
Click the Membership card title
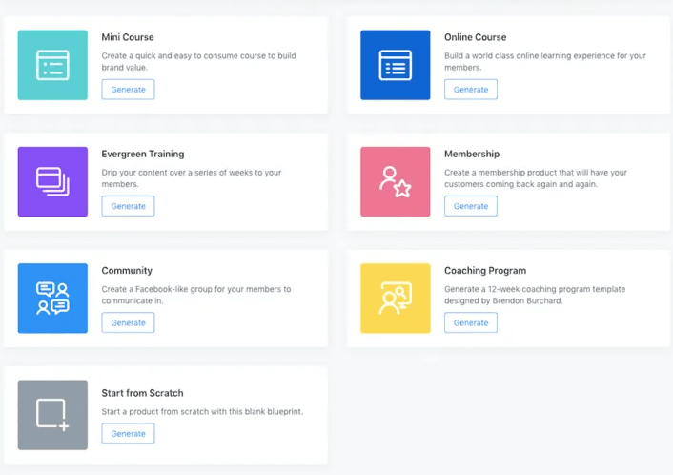point(472,154)
